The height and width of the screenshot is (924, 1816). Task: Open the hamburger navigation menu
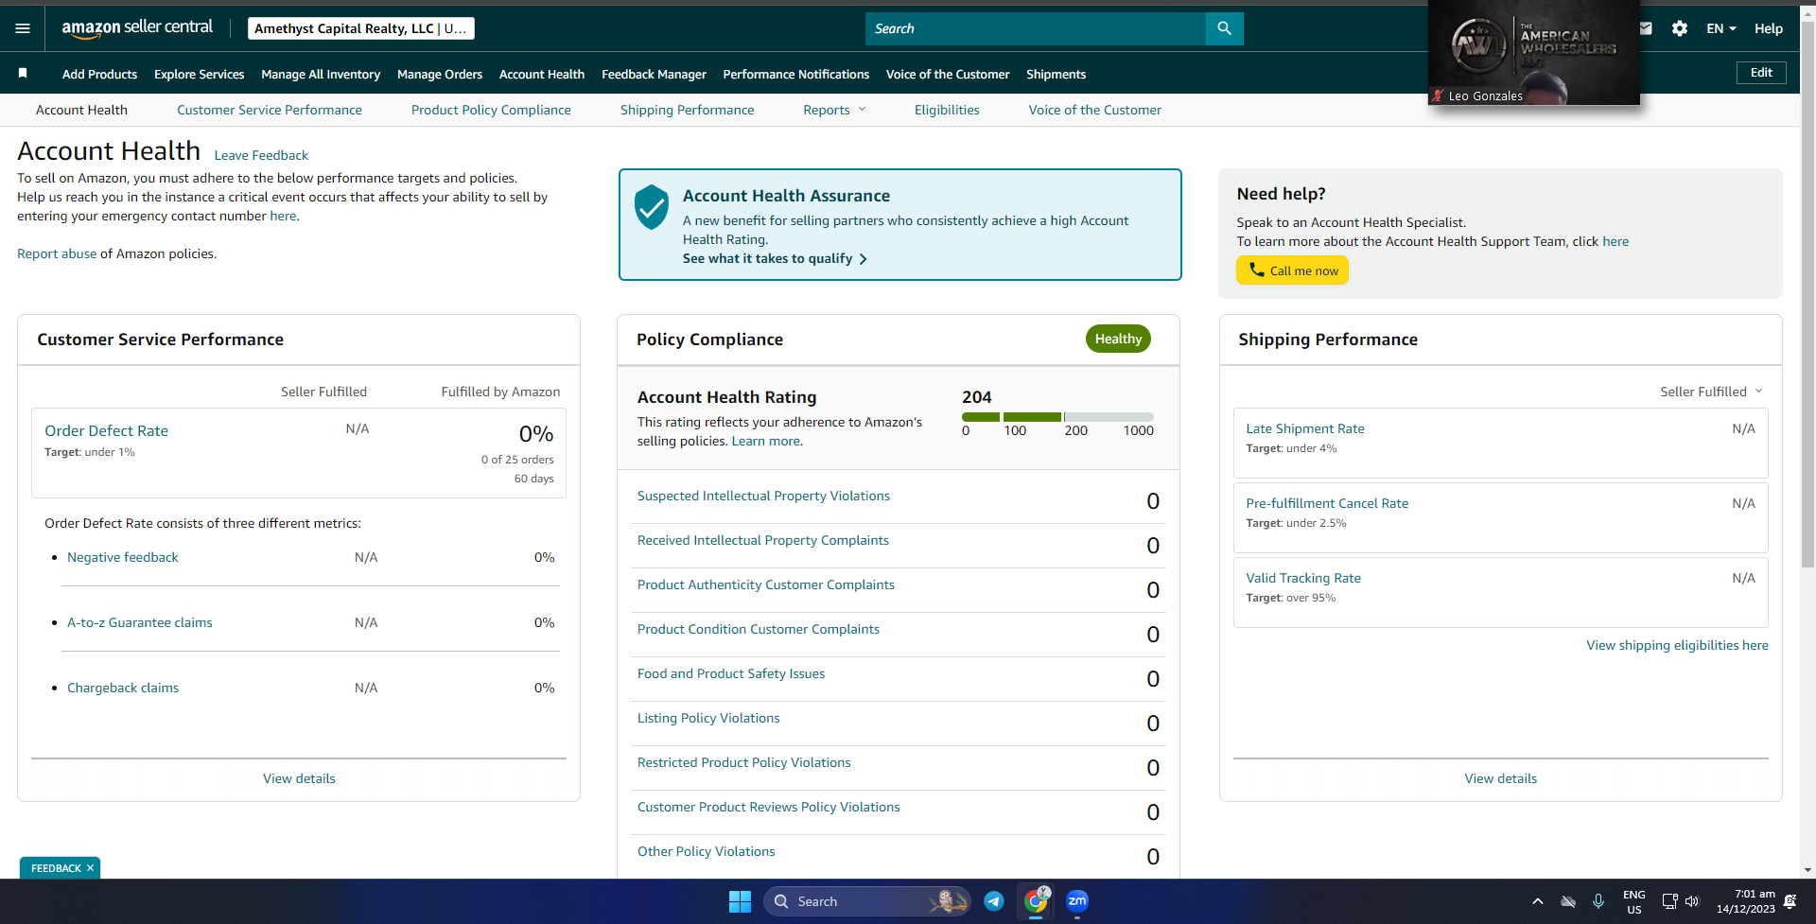[x=23, y=28]
